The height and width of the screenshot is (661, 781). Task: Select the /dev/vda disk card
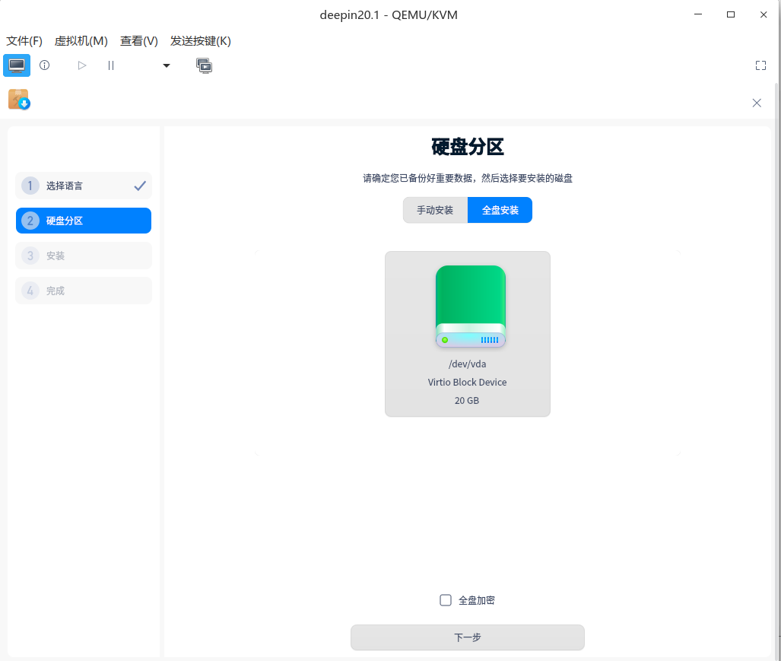pos(468,334)
